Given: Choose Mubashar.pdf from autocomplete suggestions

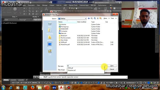Looking at the screenshot, I should (72, 70).
